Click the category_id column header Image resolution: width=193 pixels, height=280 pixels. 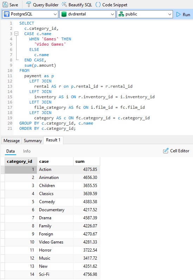(21, 161)
